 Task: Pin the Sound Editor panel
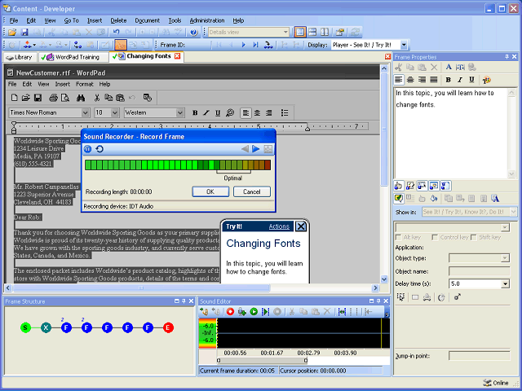pyautogui.click(x=378, y=301)
